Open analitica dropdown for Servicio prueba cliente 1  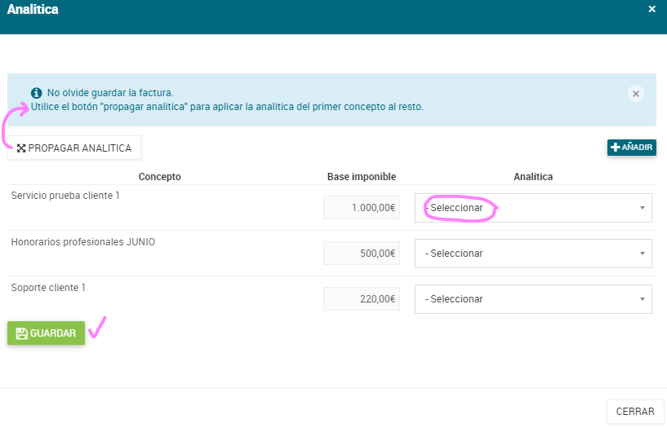pos(533,208)
